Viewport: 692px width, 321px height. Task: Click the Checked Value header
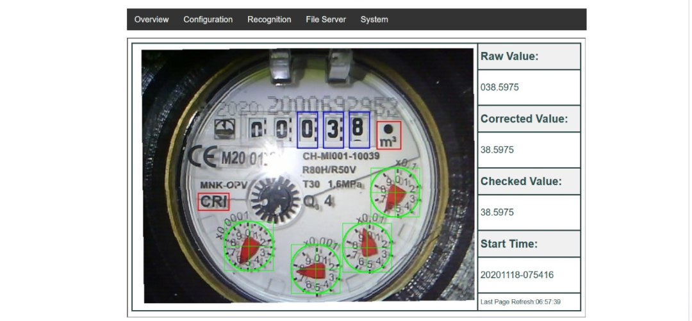[x=529, y=181]
